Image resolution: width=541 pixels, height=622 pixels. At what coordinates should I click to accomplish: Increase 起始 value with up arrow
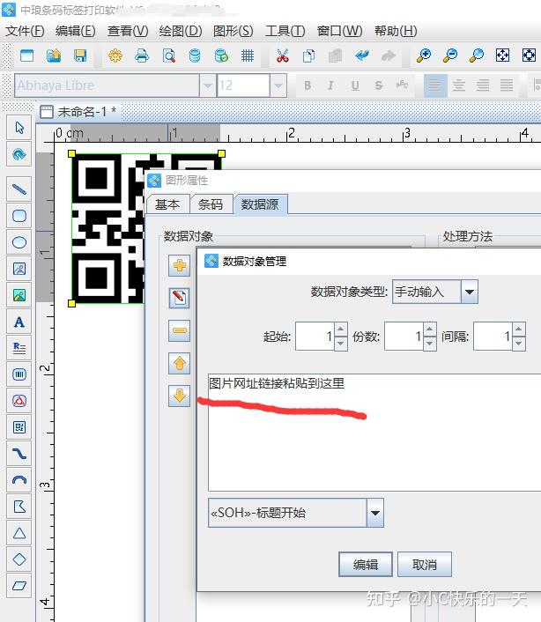click(341, 330)
